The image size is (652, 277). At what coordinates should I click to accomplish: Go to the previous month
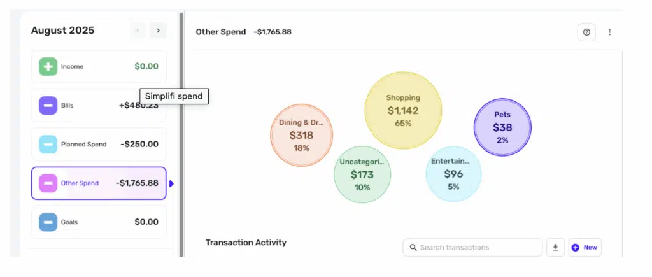tap(138, 31)
